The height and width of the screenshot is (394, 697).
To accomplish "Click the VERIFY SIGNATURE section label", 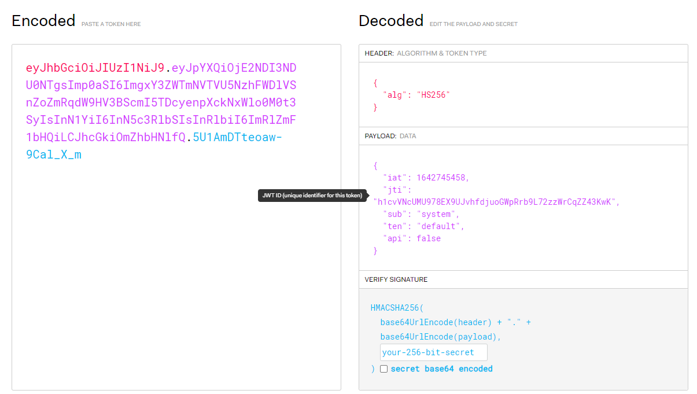I will (396, 279).
